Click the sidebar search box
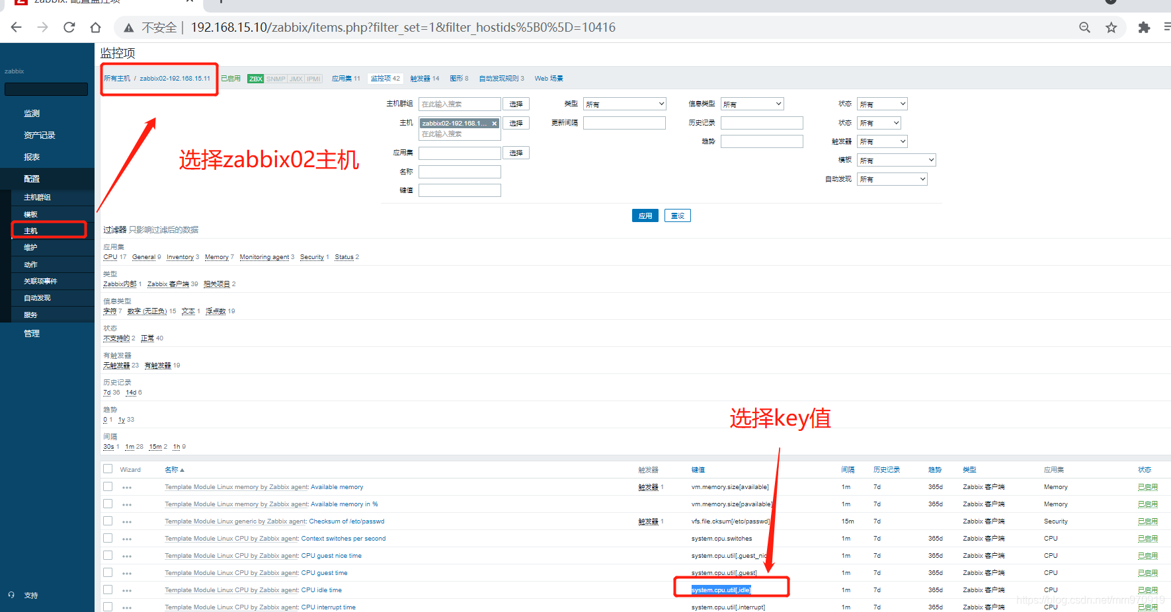 [x=46, y=89]
